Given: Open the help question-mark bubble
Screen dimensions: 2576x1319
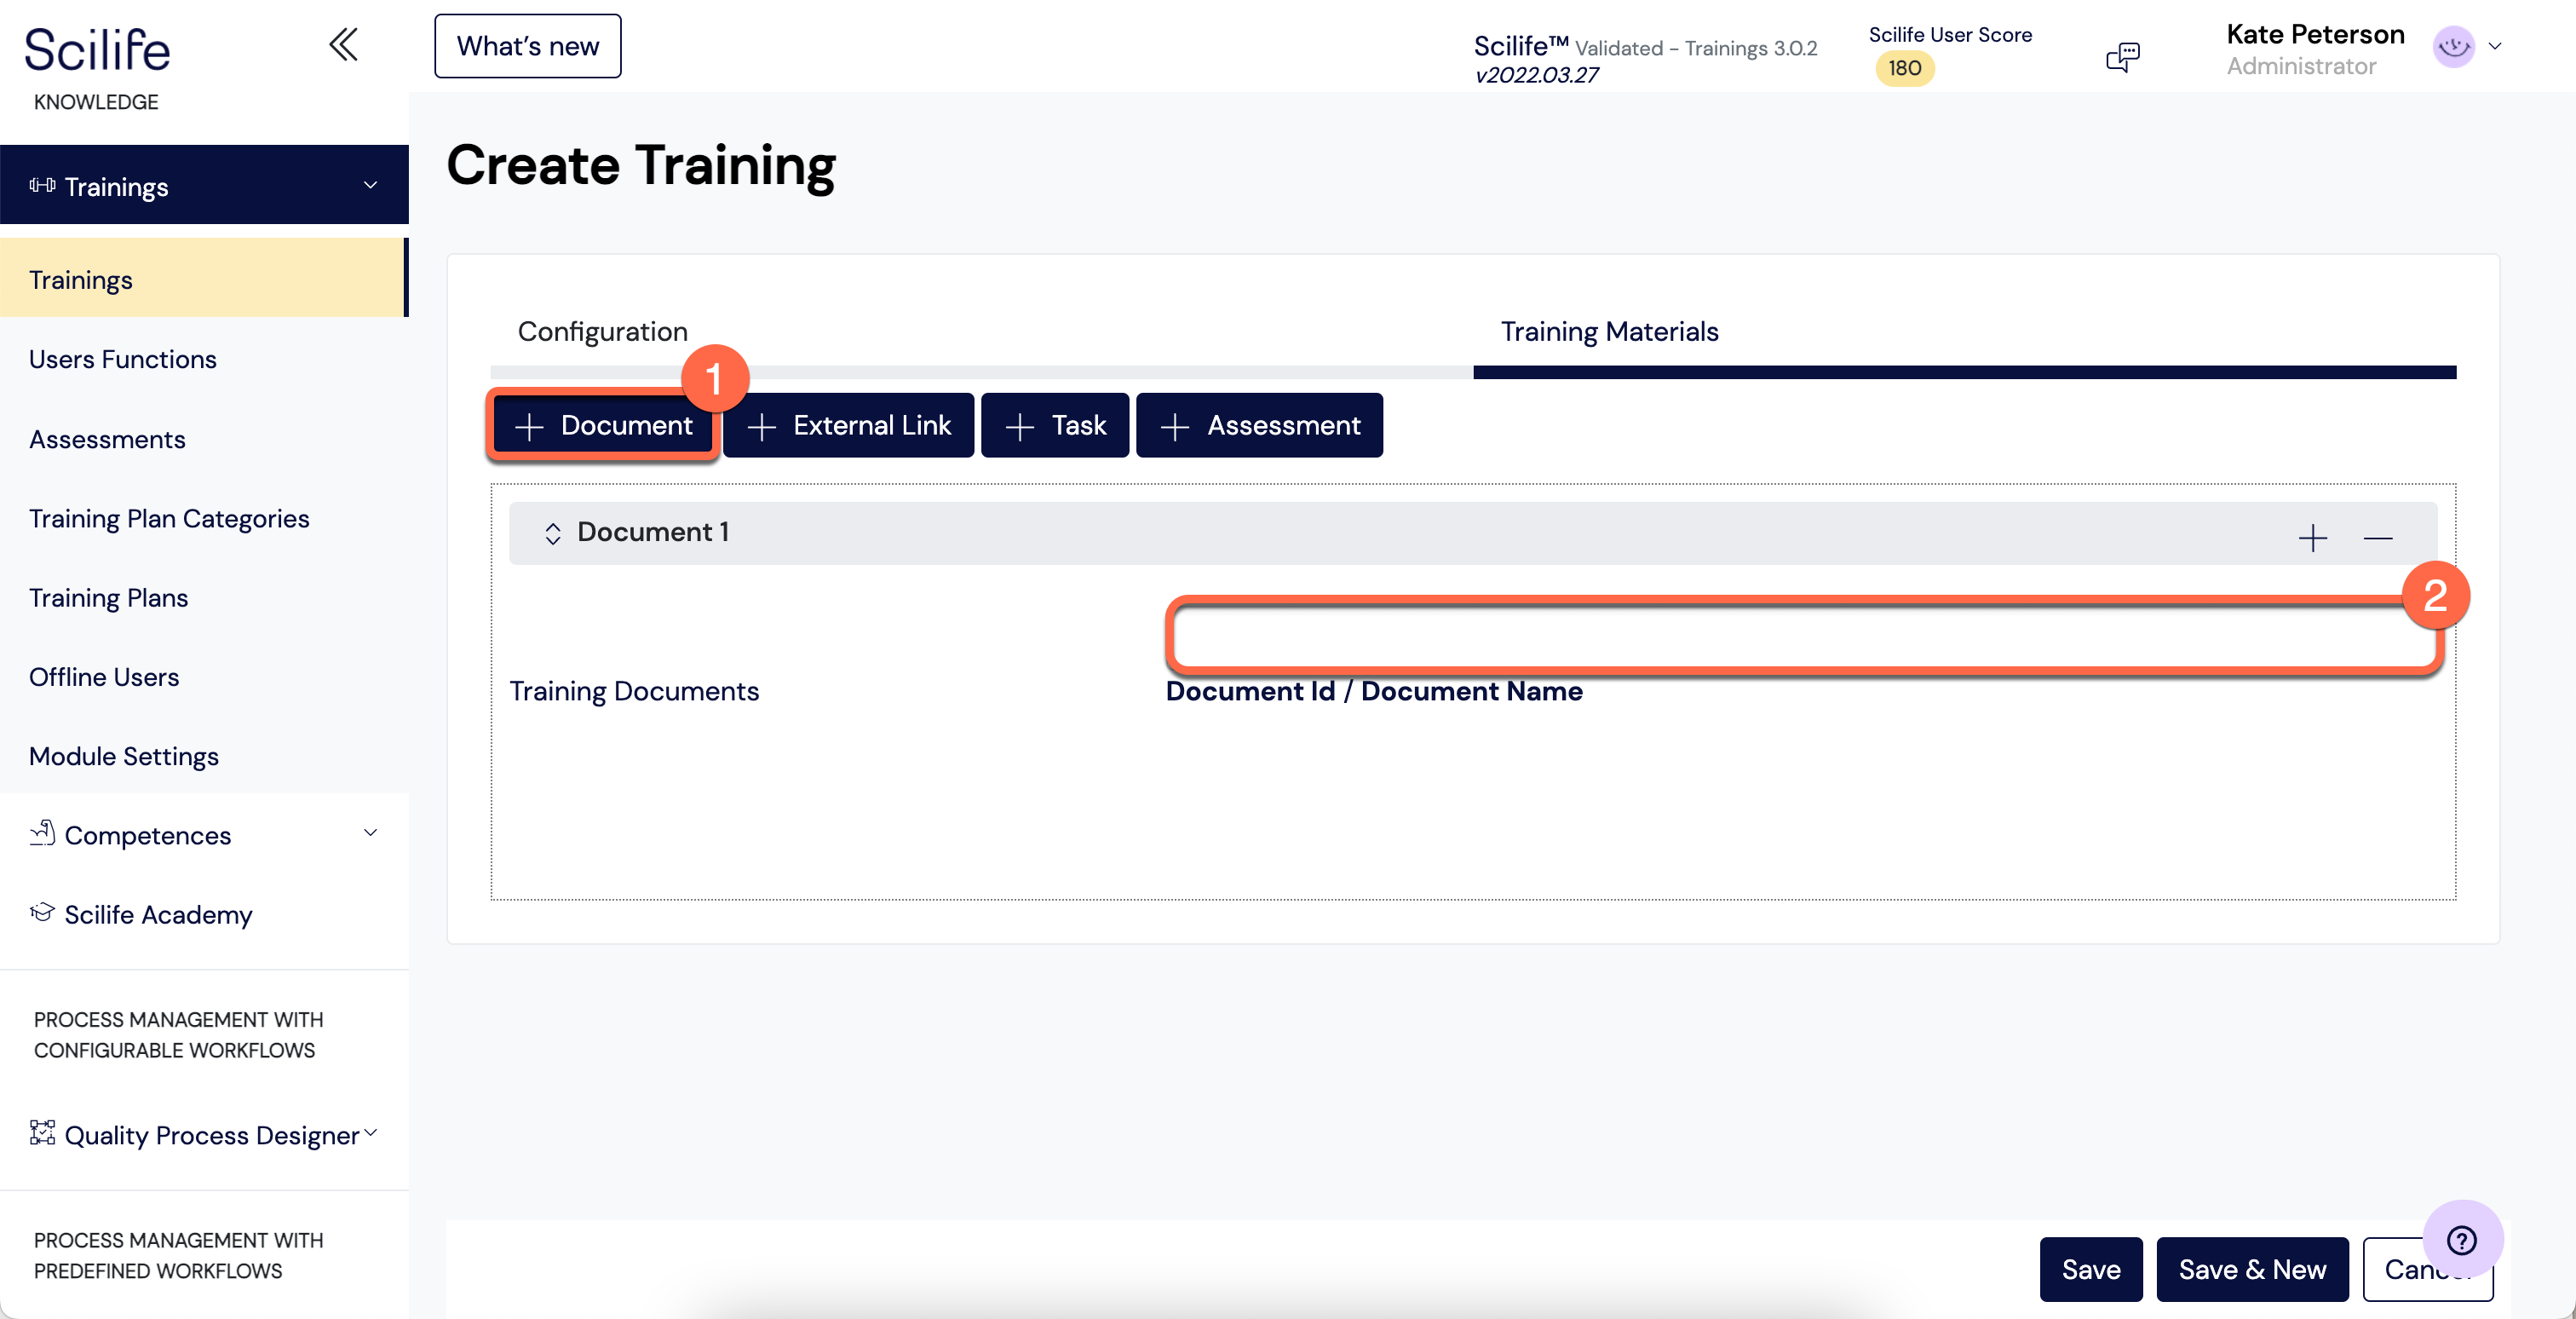Looking at the screenshot, I should pyautogui.click(x=2462, y=1240).
